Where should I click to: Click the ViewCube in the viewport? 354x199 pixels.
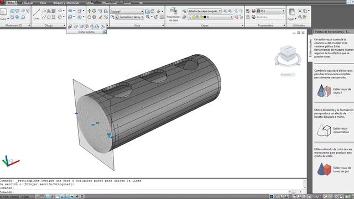click(288, 54)
